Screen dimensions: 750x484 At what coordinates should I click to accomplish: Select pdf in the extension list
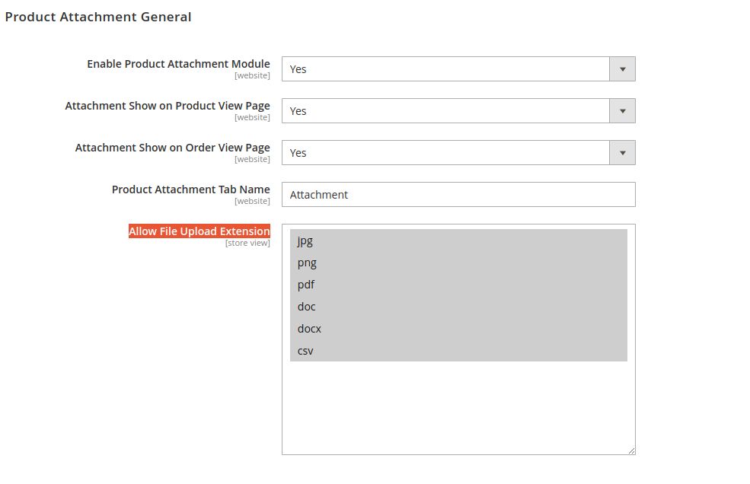click(x=458, y=285)
